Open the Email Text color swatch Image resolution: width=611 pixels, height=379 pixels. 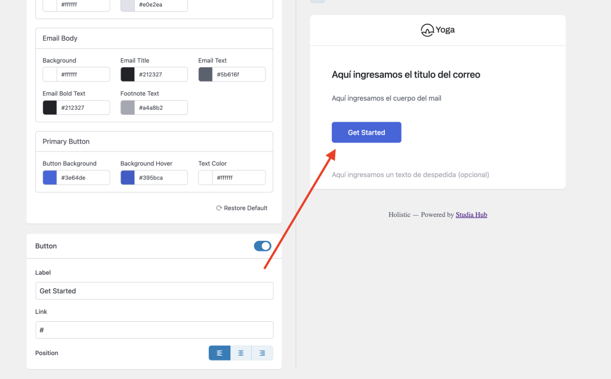[x=206, y=74]
